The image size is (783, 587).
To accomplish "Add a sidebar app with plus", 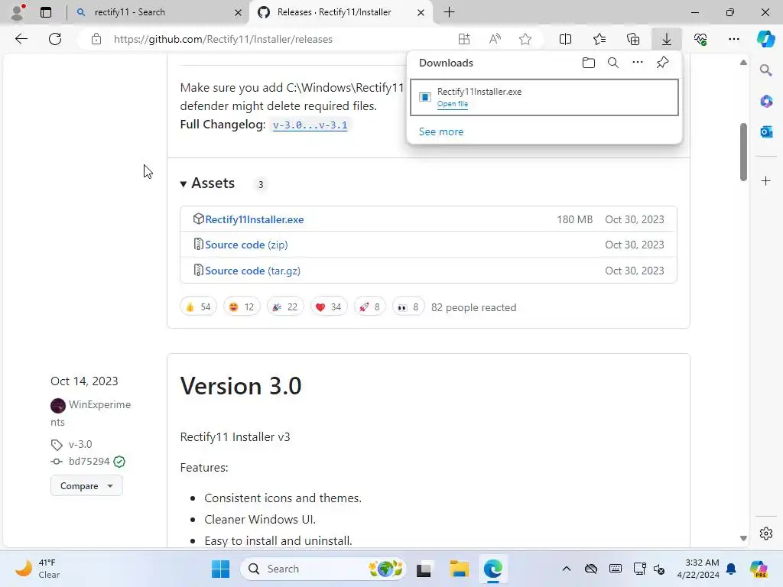I will tap(766, 180).
